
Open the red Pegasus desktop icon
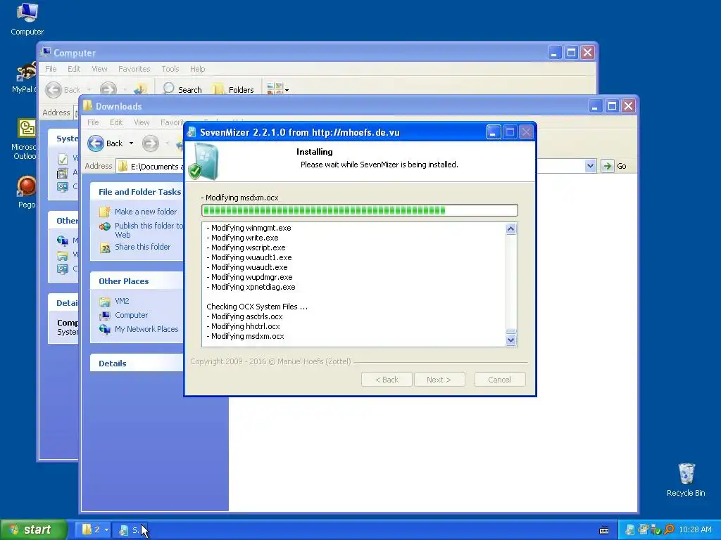26,192
